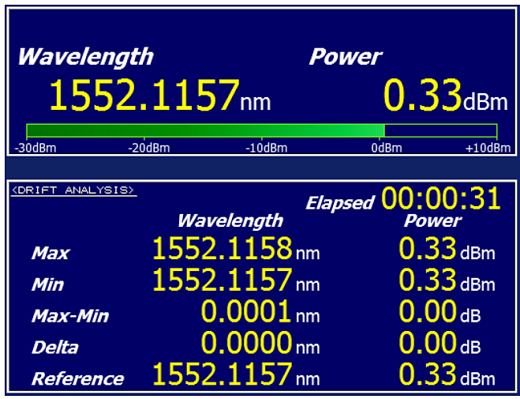The height and width of the screenshot is (399, 520).
Task: Click the Delta wavelength value 0.0000
Action: pyautogui.click(x=246, y=344)
